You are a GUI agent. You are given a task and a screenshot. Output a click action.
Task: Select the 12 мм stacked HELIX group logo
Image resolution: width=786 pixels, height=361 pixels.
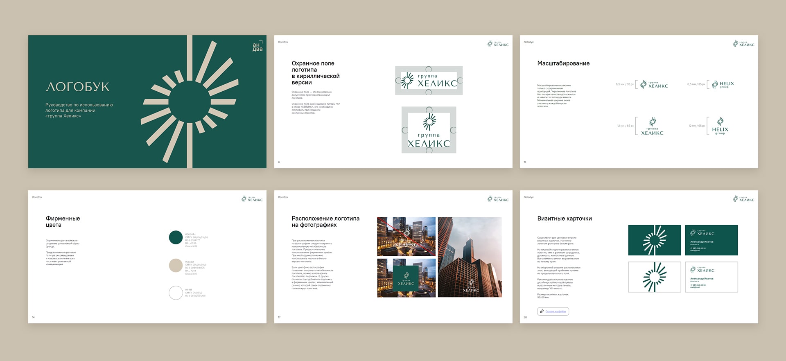click(720, 126)
